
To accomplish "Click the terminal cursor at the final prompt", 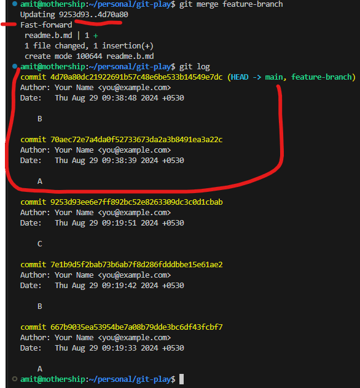I will pyautogui.click(x=181, y=379).
